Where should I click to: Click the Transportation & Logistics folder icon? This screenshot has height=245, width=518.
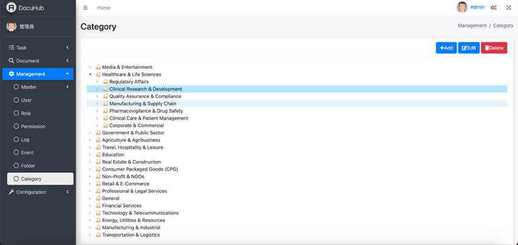pyautogui.click(x=98, y=235)
